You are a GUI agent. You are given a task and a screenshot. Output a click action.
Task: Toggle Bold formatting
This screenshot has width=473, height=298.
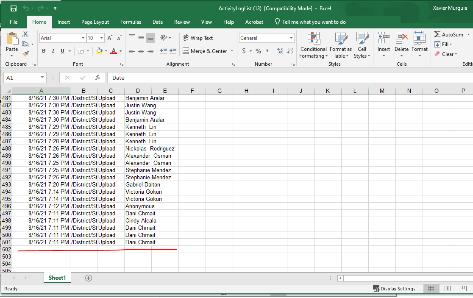pyautogui.click(x=44, y=51)
